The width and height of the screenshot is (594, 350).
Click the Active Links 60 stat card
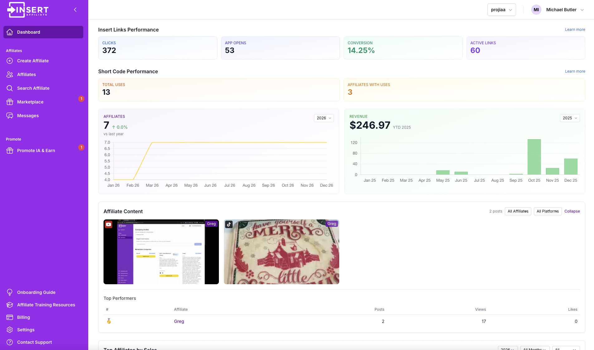tap(526, 48)
